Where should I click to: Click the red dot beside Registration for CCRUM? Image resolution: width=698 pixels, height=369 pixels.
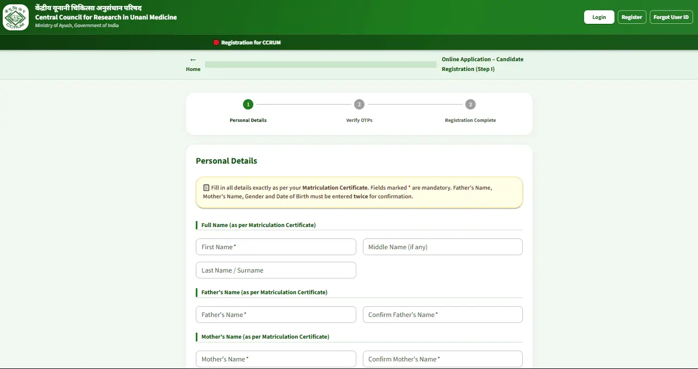(x=216, y=42)
